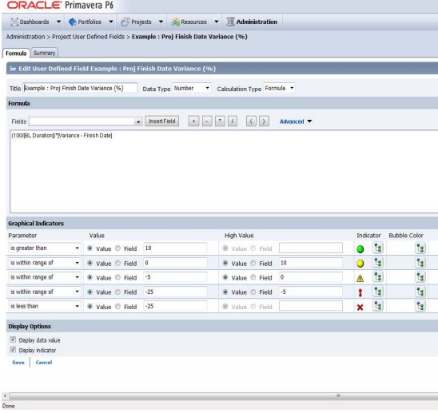Open indicator picker for 'is greater than' row
Image resolution: width=438 pixels, height=413 pixels.
pos(378,248)
